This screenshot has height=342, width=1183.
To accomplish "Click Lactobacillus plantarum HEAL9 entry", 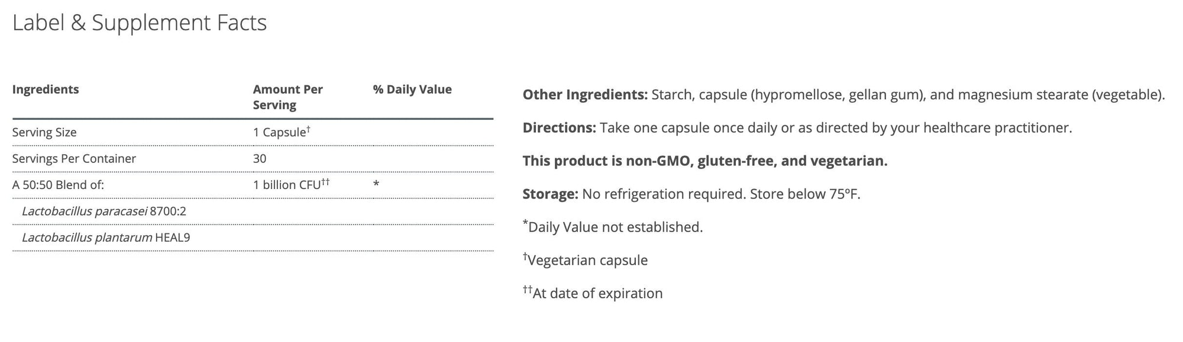I will coord(106,238).
